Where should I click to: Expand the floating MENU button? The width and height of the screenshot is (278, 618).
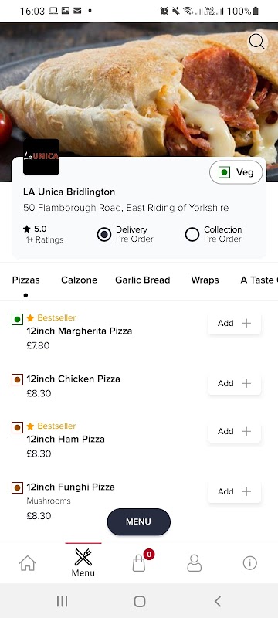pos(138,521)
